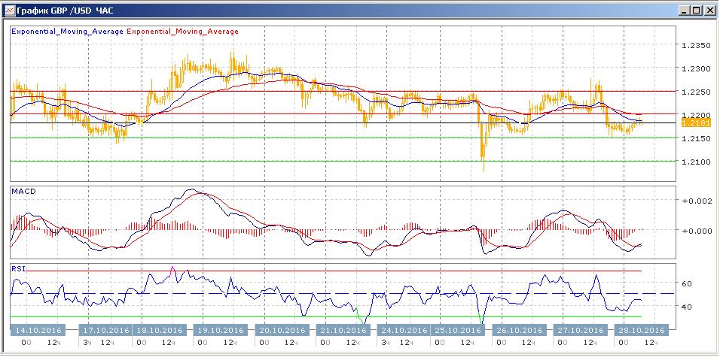720x357 pixels.
Task: Select the red Exponential_Moving_Average legend label
Action: tap(183, 32)
